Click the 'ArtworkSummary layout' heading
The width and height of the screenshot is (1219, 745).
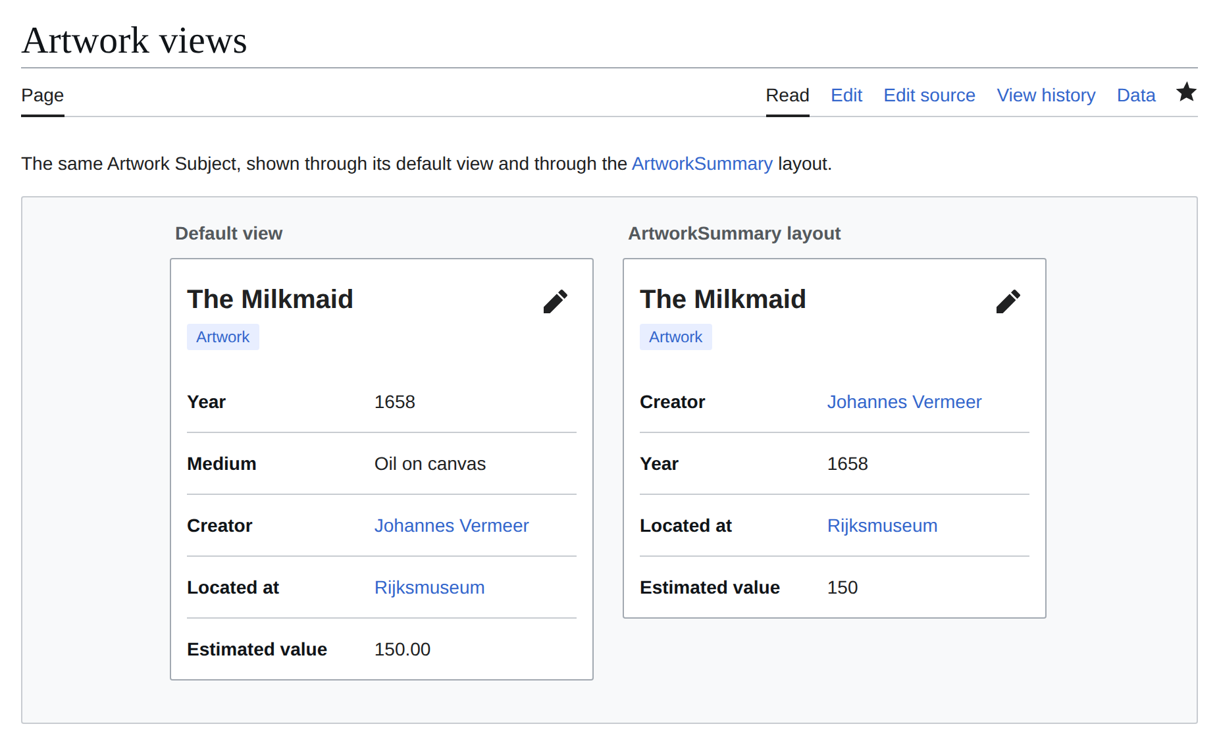pos(735,234)
